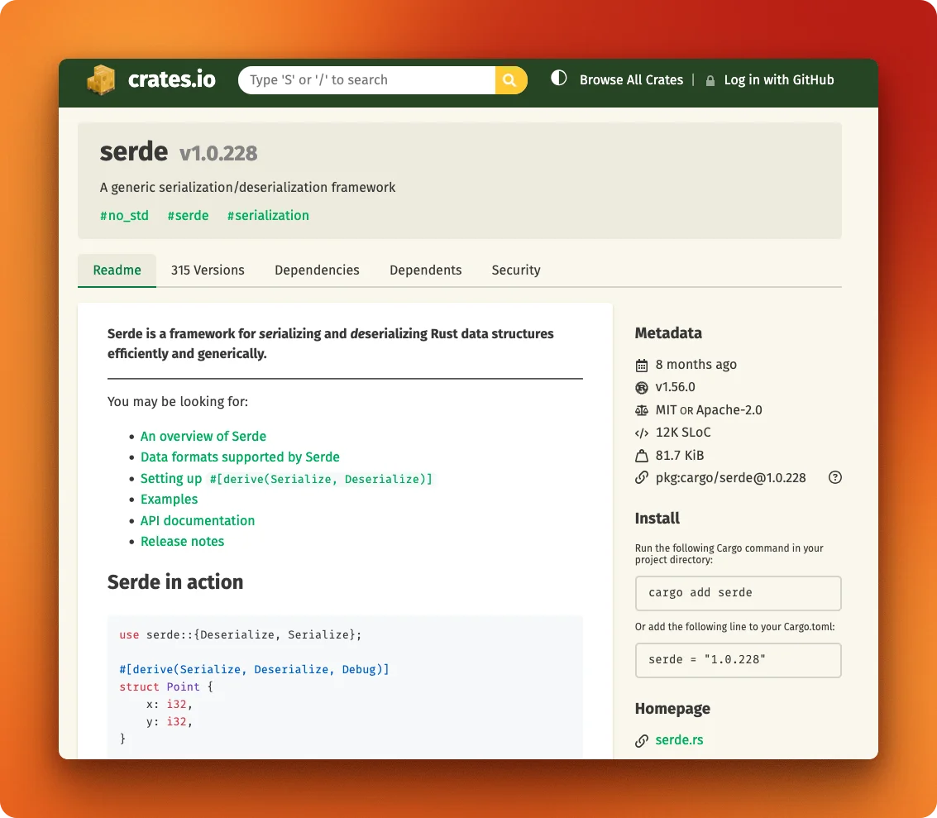Screen dimensions: 937x818
Task: Click the serde crate title heading
Action: click(134, 151)
